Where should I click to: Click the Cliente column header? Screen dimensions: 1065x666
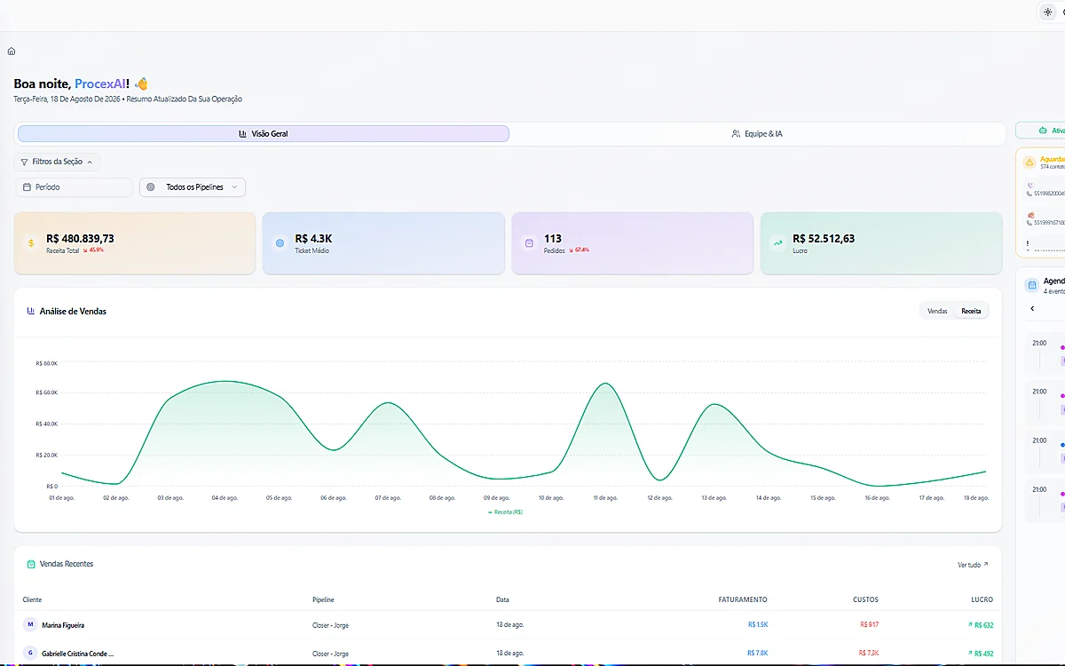32,600
